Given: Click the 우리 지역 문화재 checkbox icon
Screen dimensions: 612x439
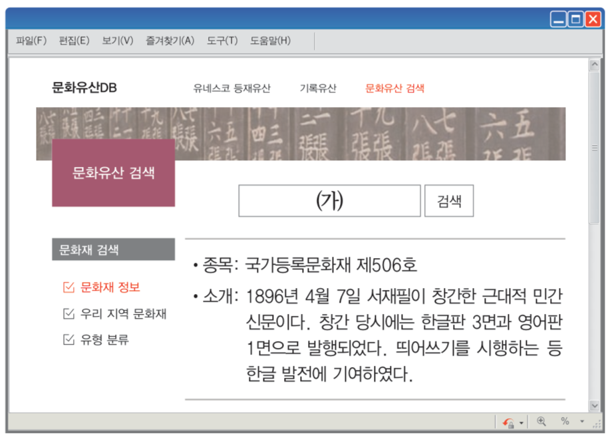Looking at the screenshot, I should 69,313.
